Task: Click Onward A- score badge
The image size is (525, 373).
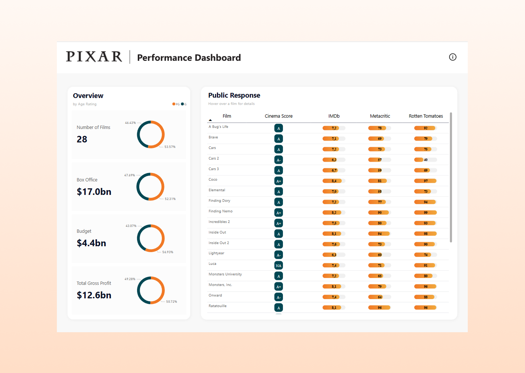Action: [x=279, y=297]
